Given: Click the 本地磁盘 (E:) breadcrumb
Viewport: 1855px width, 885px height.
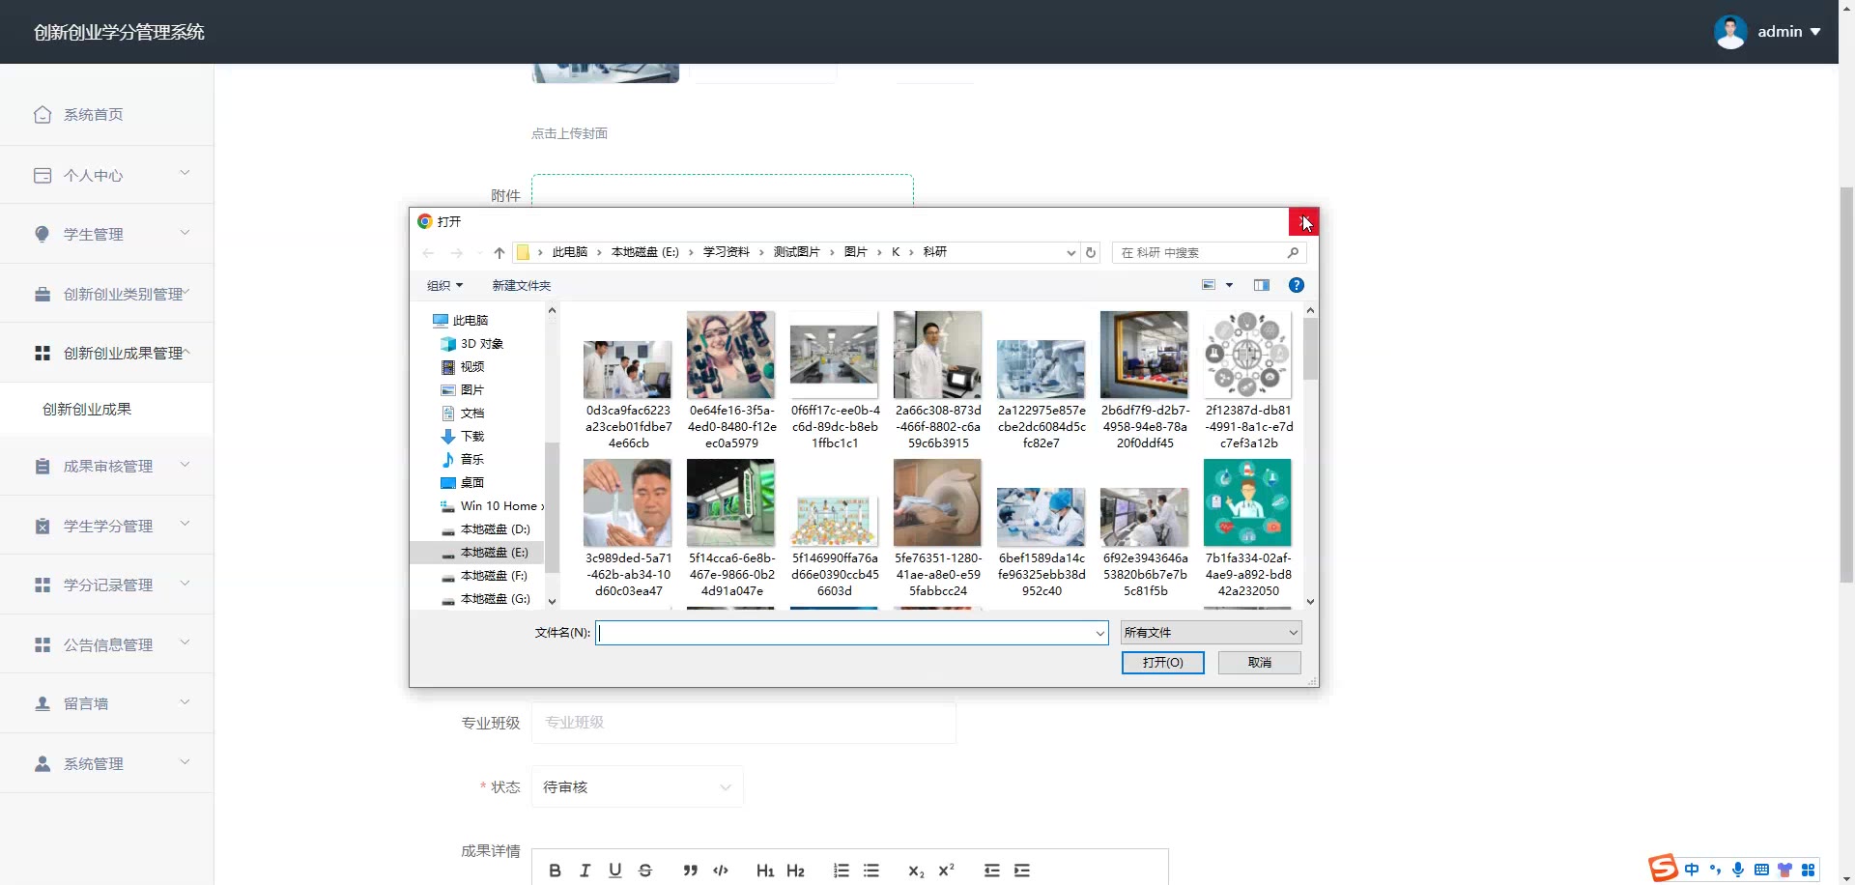Looking at the screenshot, I should [x=645, y=252].
